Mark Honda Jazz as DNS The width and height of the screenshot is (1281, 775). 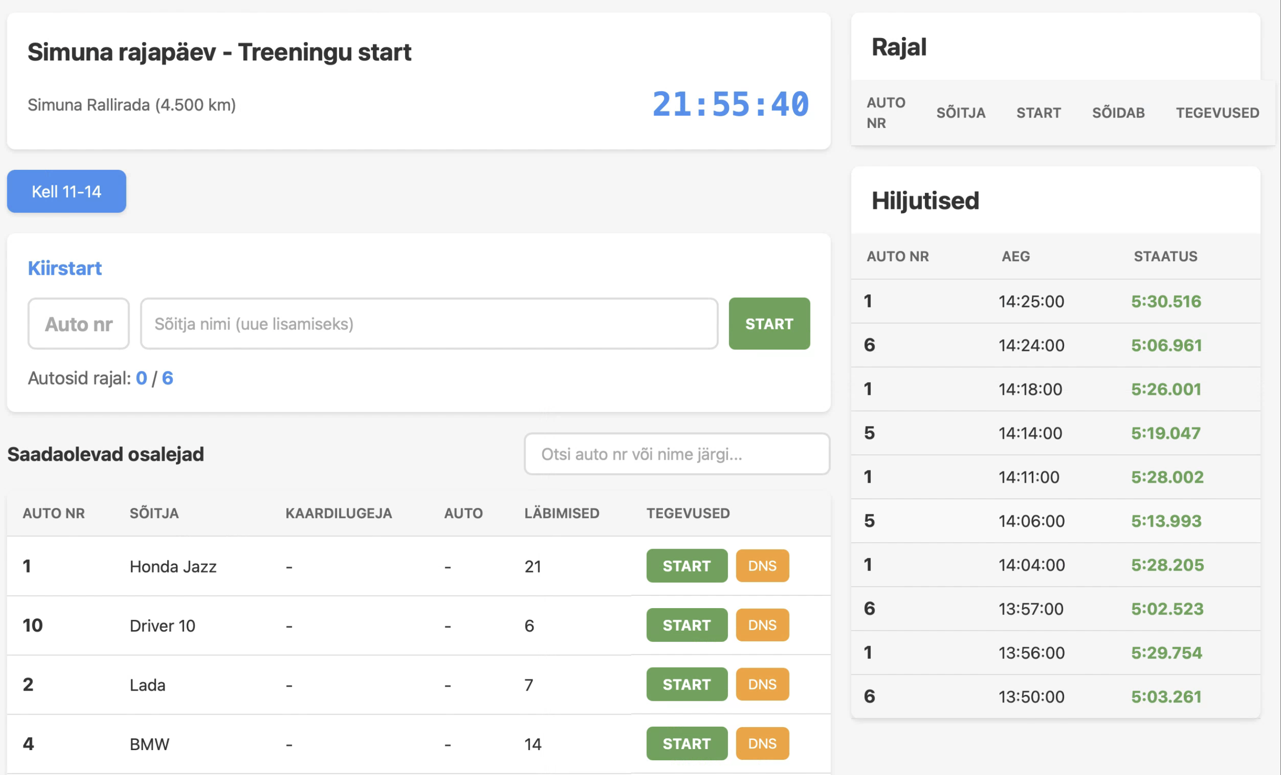point(762,566)
